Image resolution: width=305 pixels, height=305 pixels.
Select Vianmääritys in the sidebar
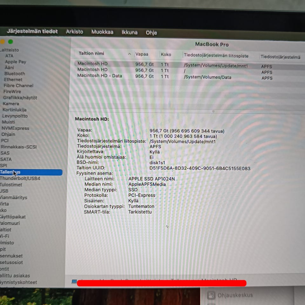coord(14,197)
